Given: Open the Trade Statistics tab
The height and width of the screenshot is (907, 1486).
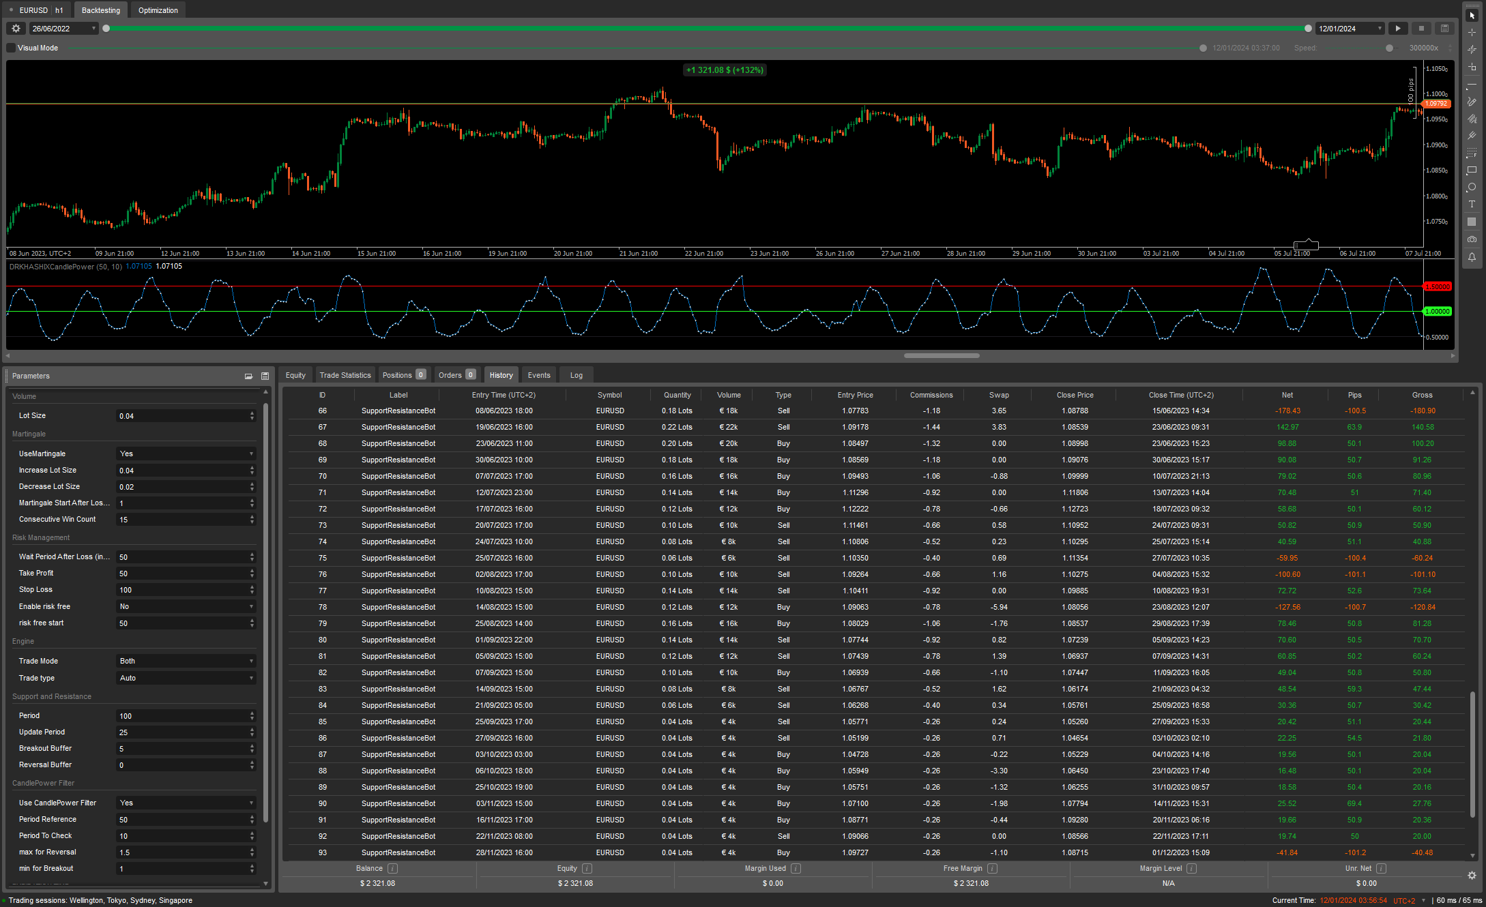Looking at the screenshot, I should click(x=345, y=374).
